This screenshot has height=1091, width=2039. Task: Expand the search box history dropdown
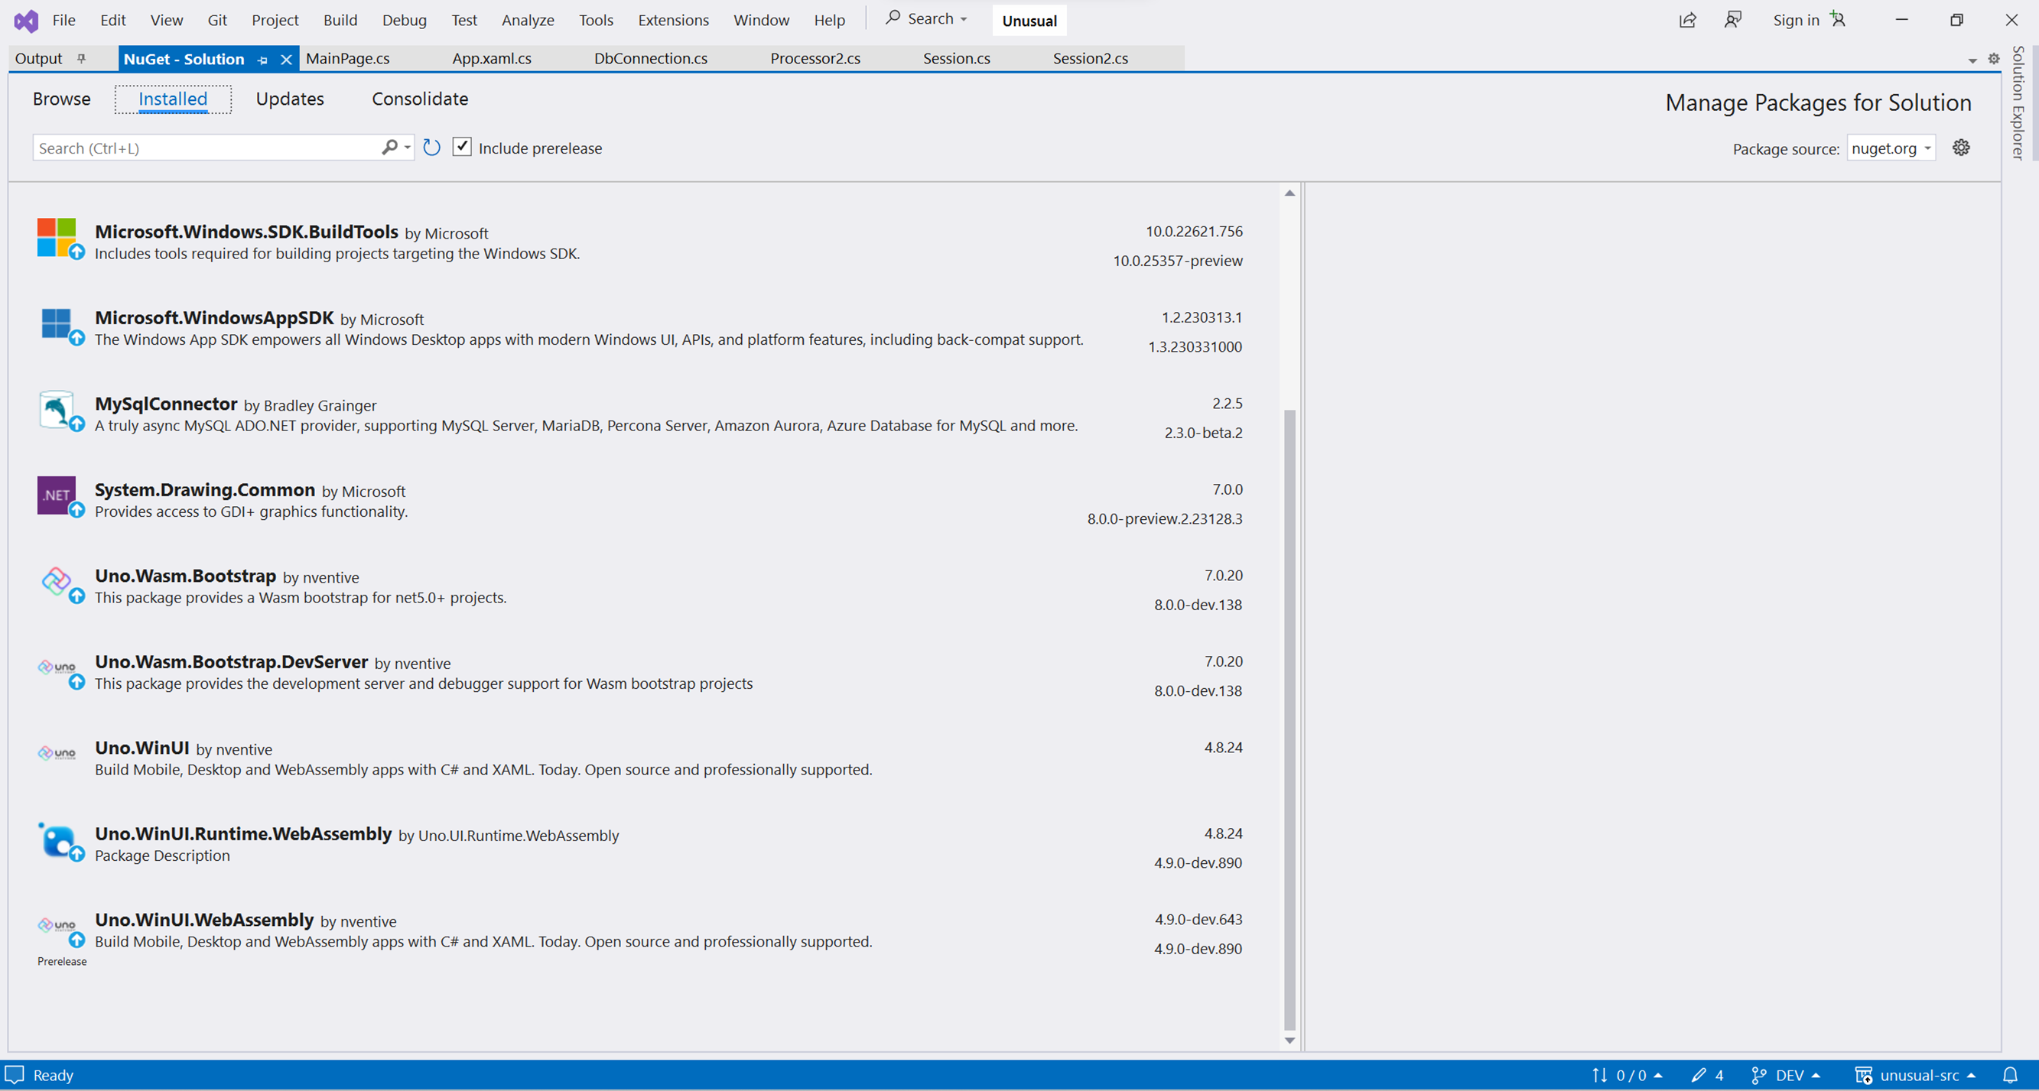(x=406, y=147)
